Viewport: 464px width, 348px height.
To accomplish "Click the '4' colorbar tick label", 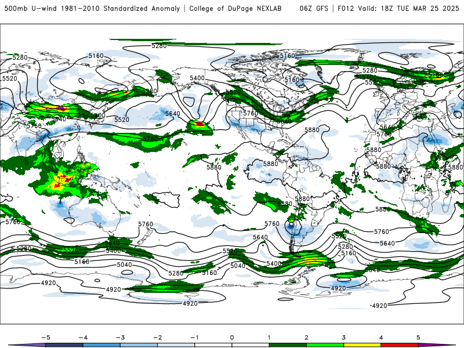I will click(381, 338).
